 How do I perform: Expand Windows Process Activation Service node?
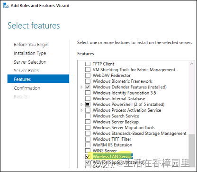tap(81, 110)
